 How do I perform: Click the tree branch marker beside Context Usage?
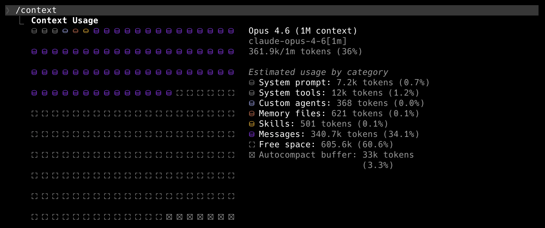point(21,21)
